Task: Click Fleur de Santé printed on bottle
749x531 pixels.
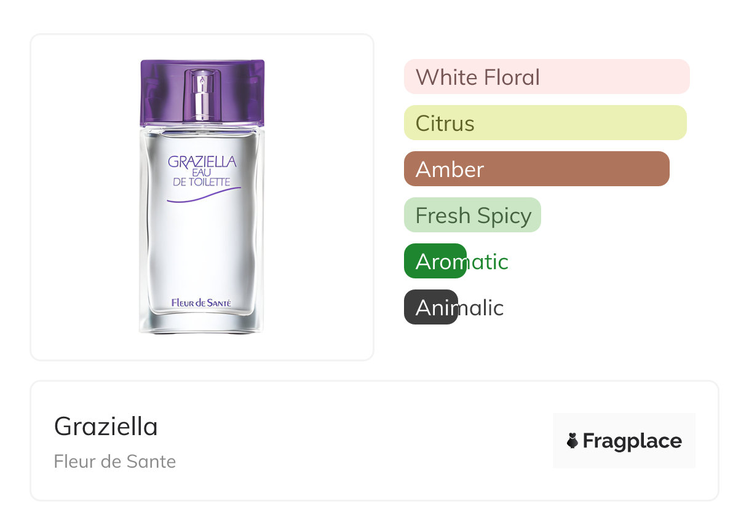Action: coord(202,302)
